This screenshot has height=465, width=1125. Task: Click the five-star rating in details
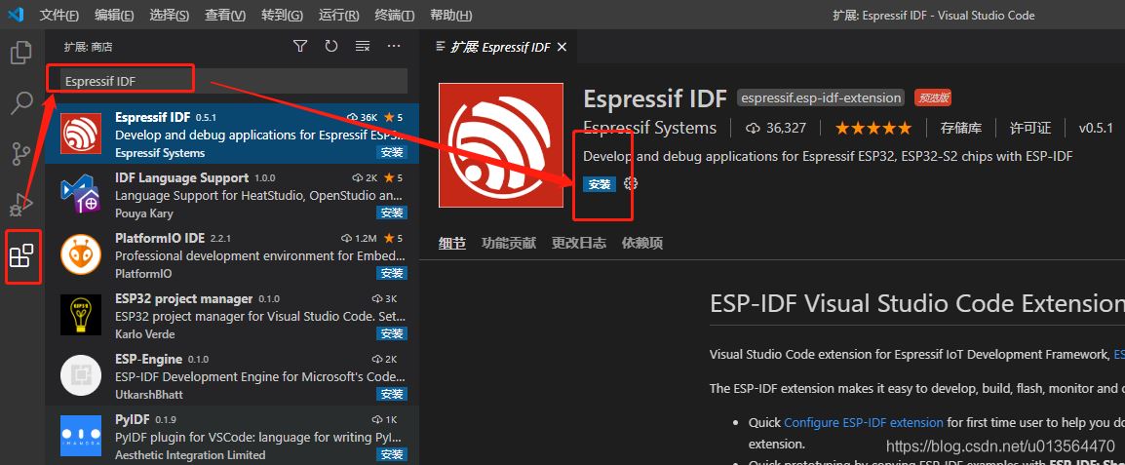click(x=873, y=128)
